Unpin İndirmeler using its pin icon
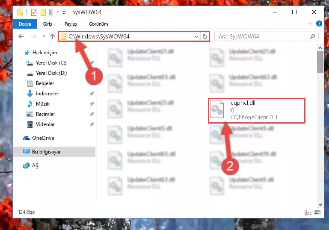 click(x=92, y=94)
